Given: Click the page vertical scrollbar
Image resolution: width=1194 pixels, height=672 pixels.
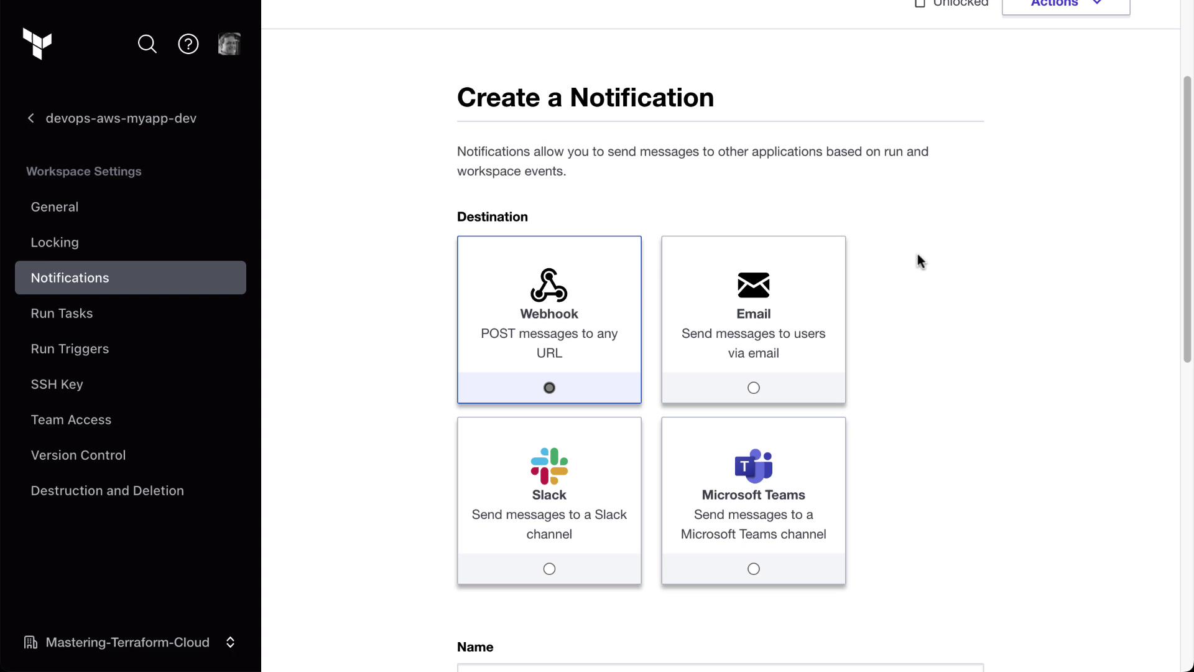Looking at the screenshot, I should coord(1187,218).
